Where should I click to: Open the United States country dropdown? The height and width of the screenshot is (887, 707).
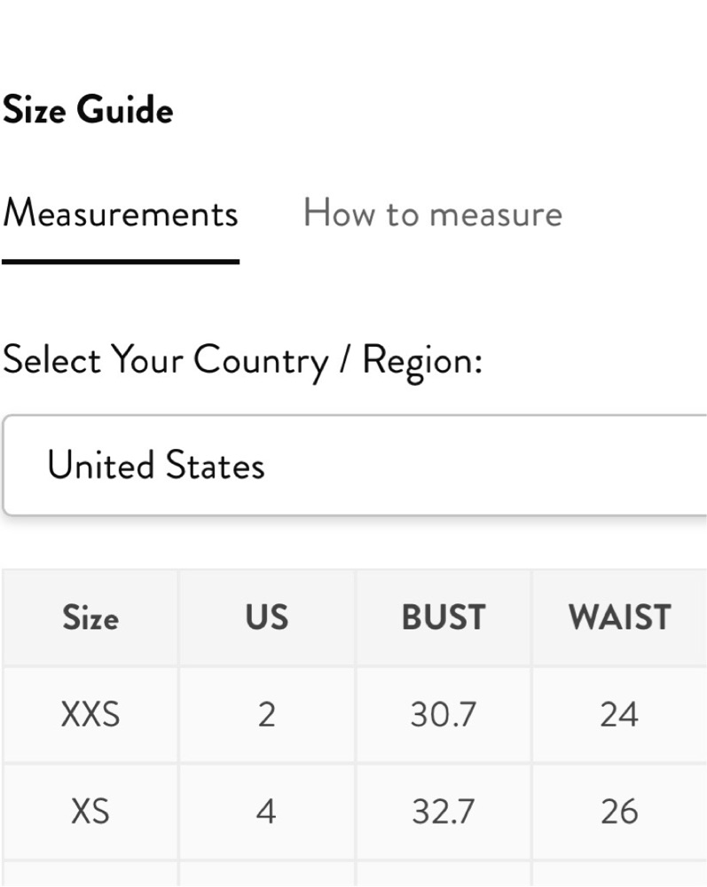[x=355, y=465]
